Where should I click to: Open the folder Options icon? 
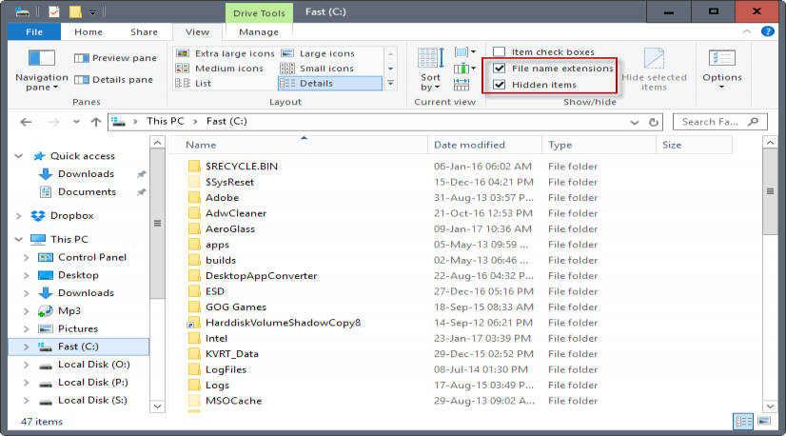[x=721, y=61]
